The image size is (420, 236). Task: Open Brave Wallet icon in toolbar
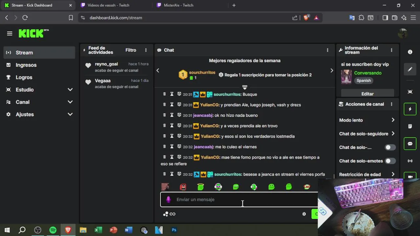point(395,18)
